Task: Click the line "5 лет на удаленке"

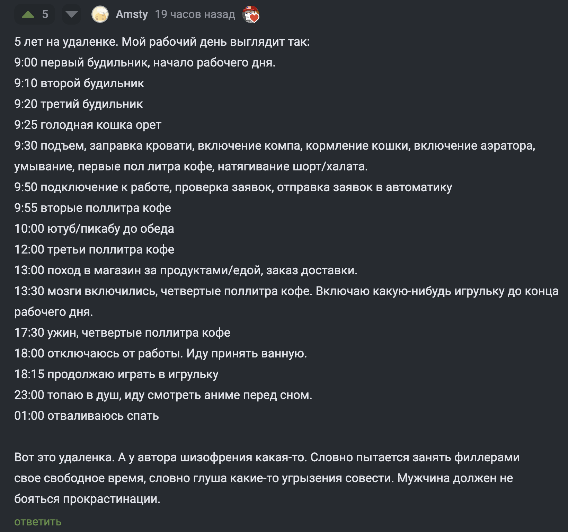Action: pos(162,42)
